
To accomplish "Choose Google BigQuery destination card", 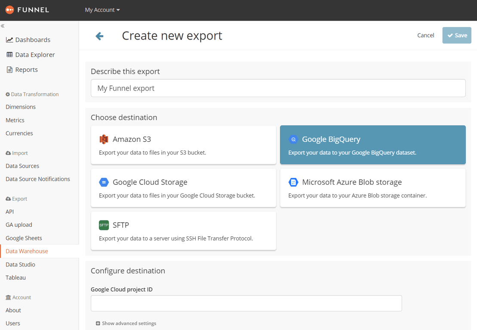I will tap(372, 145).
